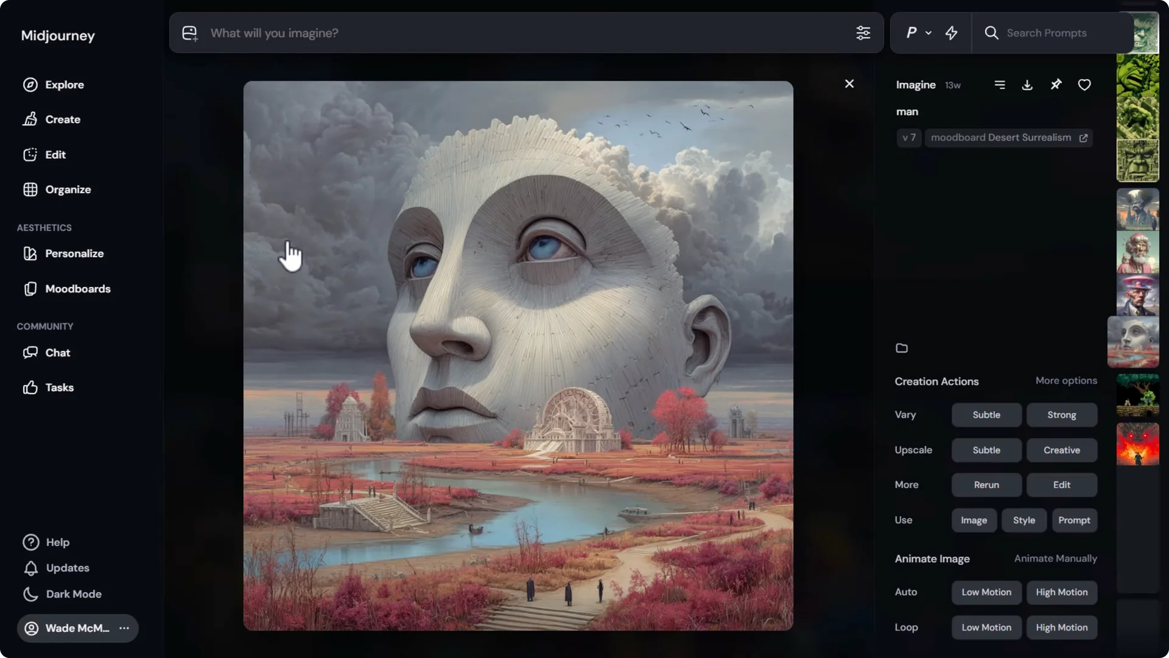Screen dimensions: 1169x658
Task: Switch to the Explore section
Action: coord(65,85)
